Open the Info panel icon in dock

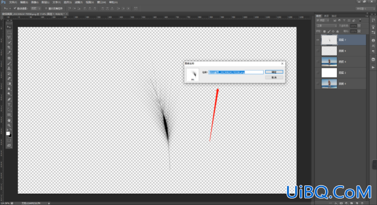coord(373,40)
